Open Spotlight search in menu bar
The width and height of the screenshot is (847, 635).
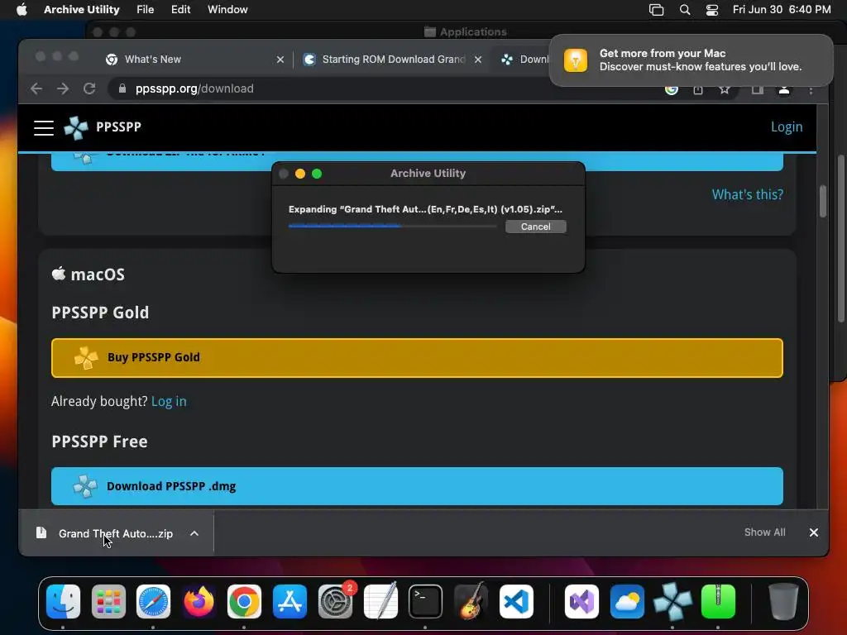(x=684, y=9)
